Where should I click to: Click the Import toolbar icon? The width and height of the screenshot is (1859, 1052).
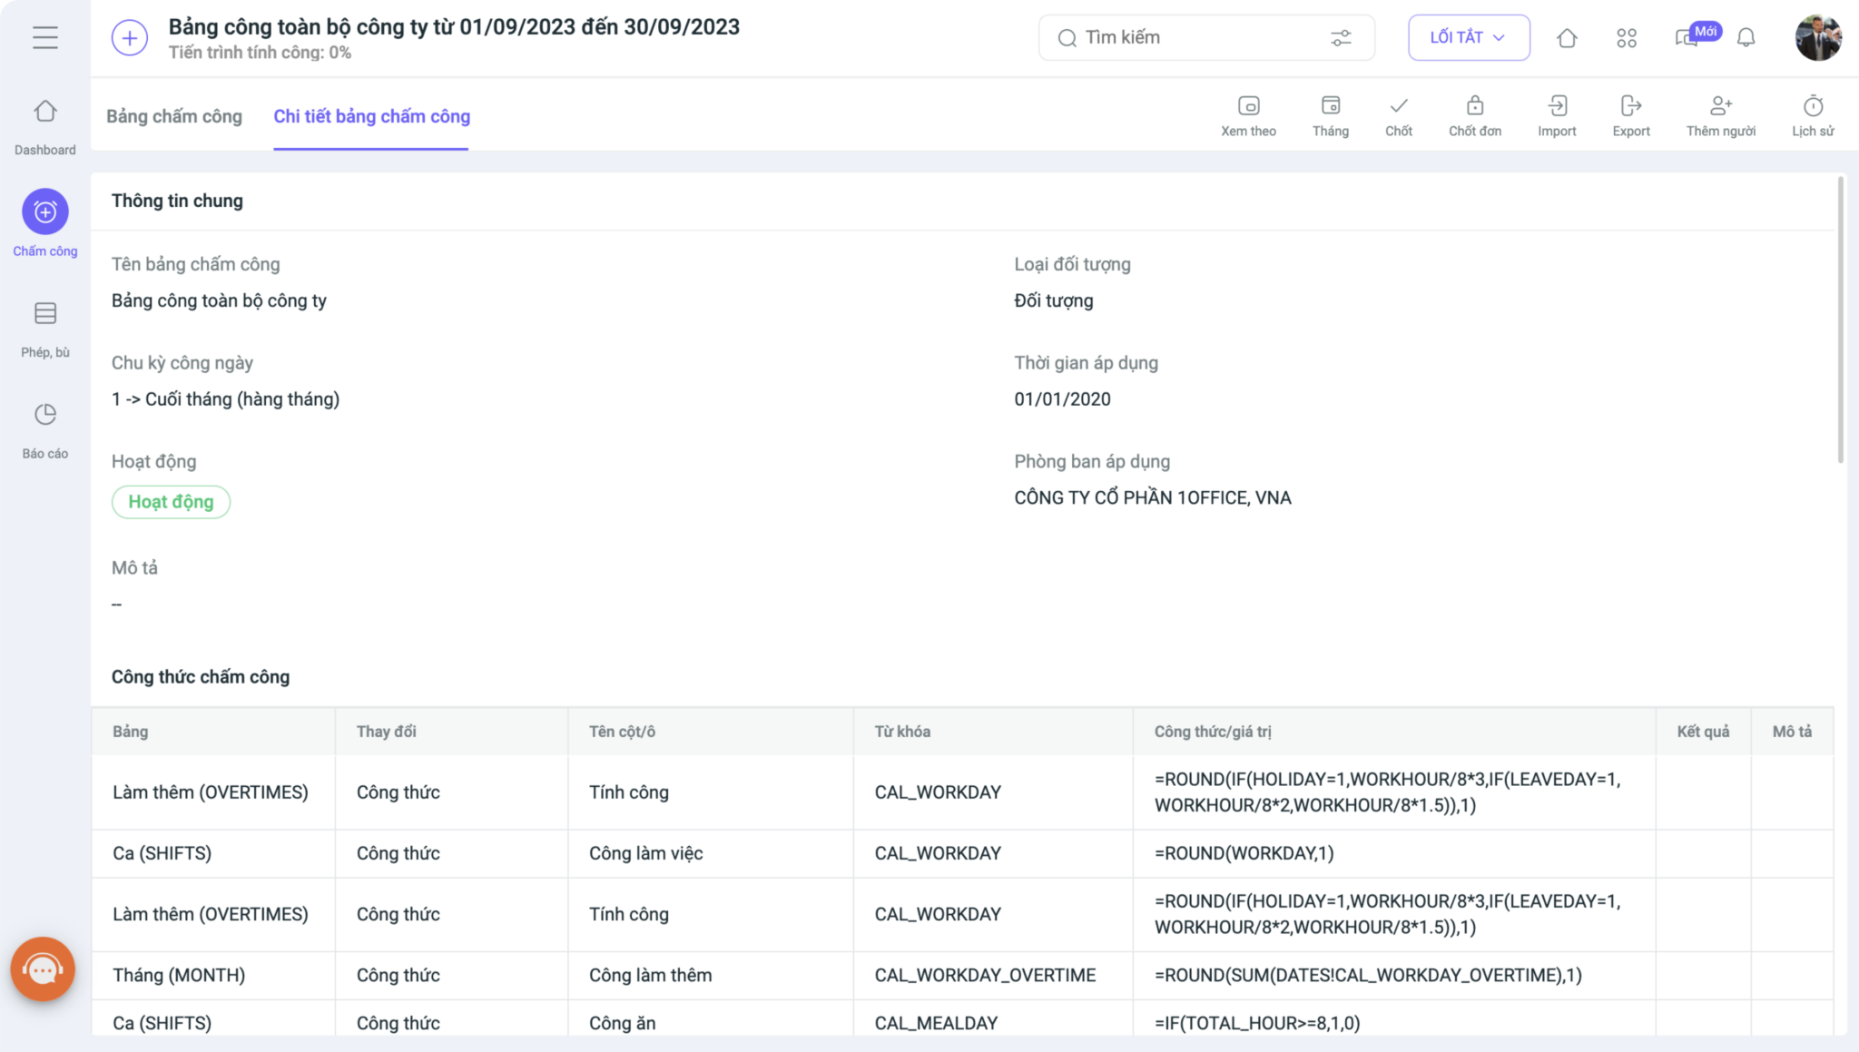(x=1557, y=106)
